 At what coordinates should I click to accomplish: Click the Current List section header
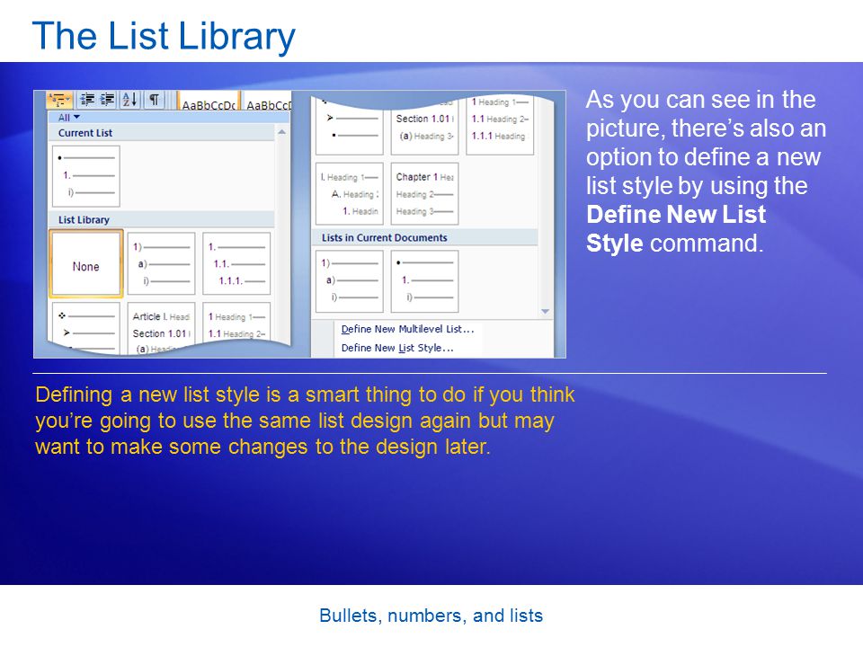pyautogui.click(x=162, y=133)
